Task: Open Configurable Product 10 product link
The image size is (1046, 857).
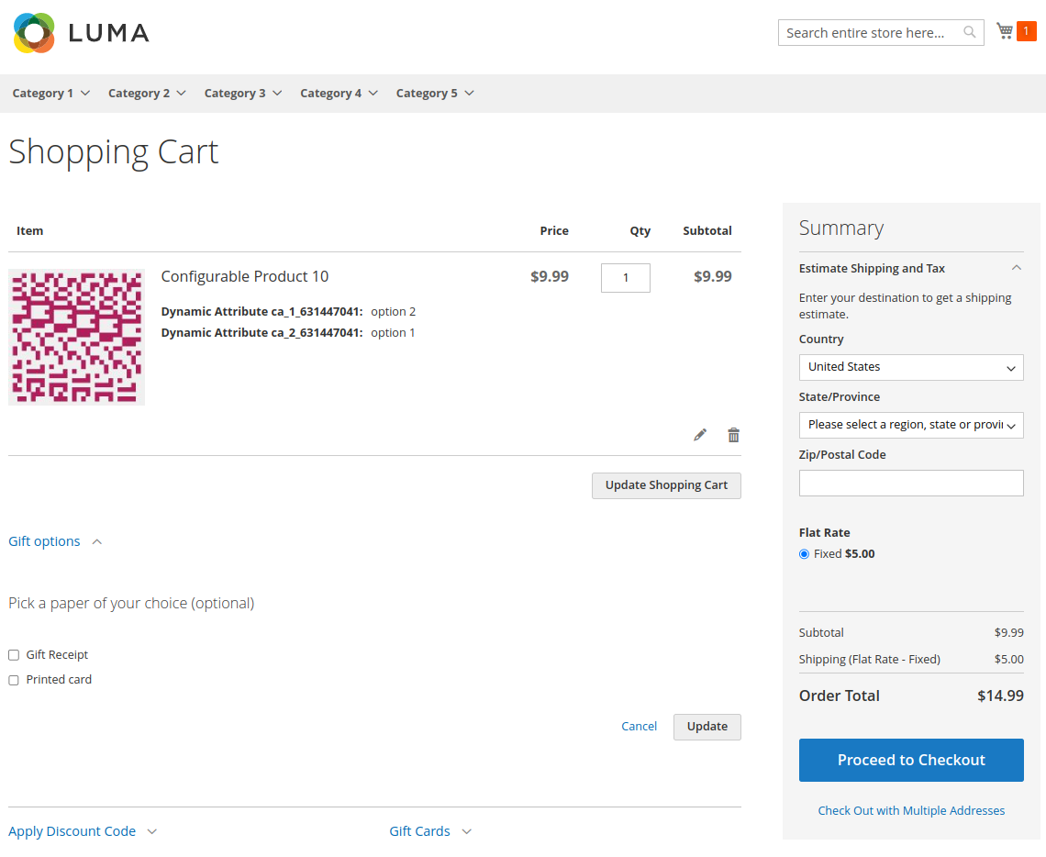Action: [245, 276]
